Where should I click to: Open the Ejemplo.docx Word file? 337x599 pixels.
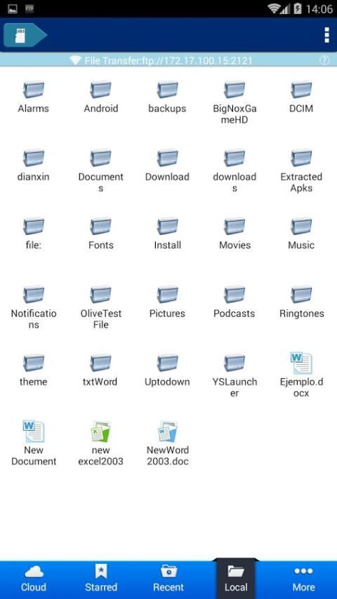click(301, 375)
